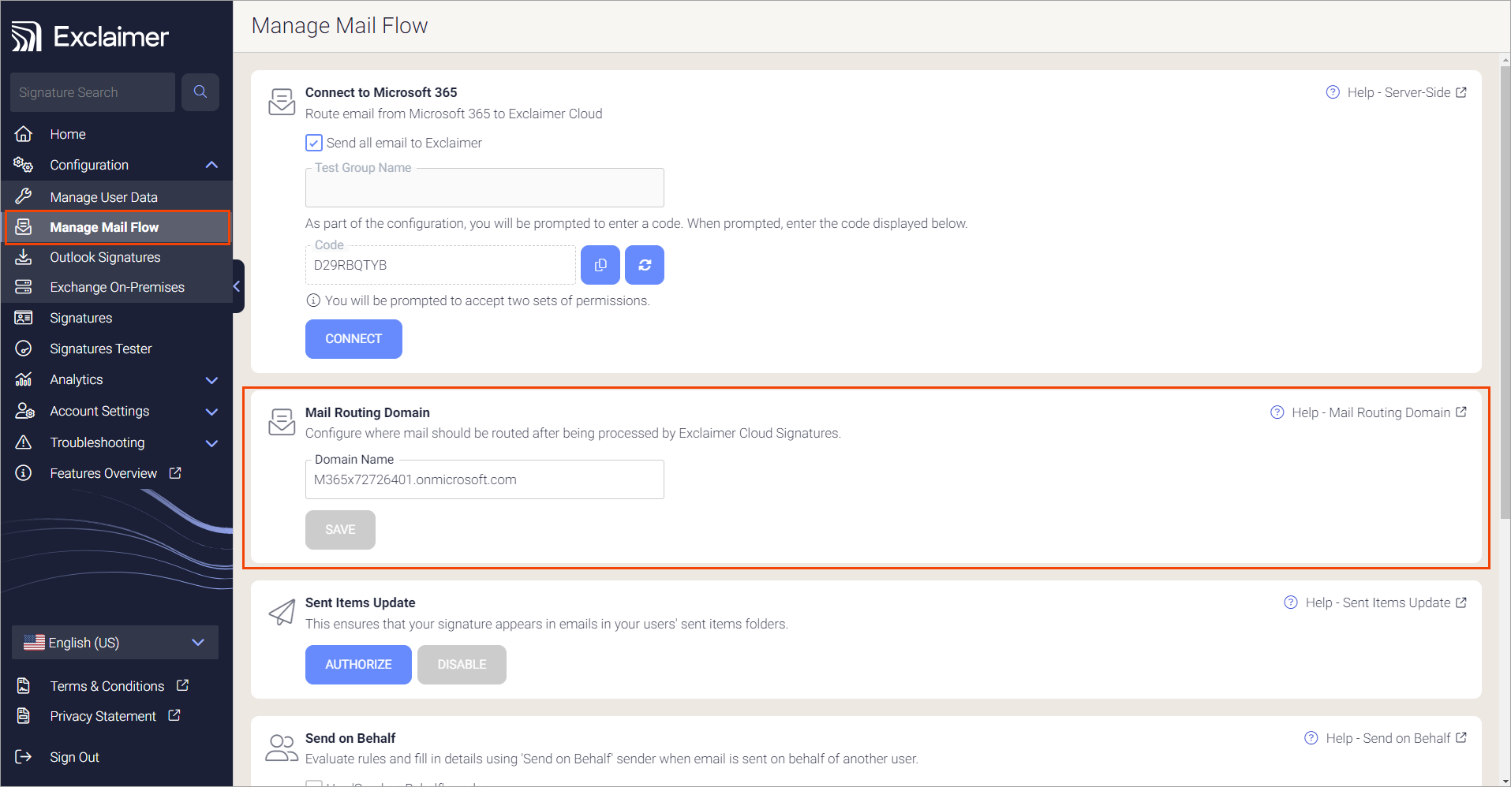Click the Home house icon
1511x787 pixels.
pyautogui.click(x=24, y=134)
